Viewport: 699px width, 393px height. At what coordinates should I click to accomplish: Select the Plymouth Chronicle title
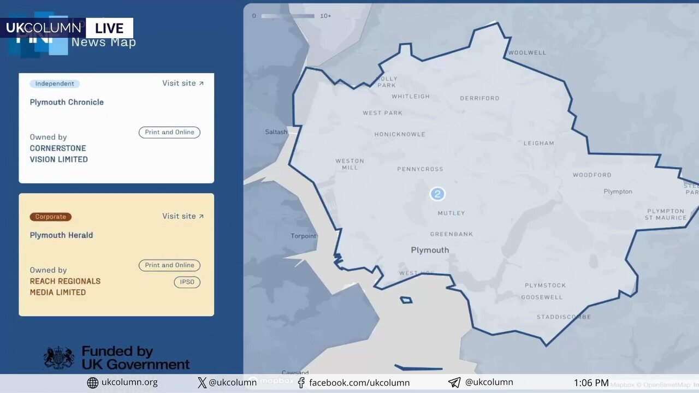tap(67, 102)
